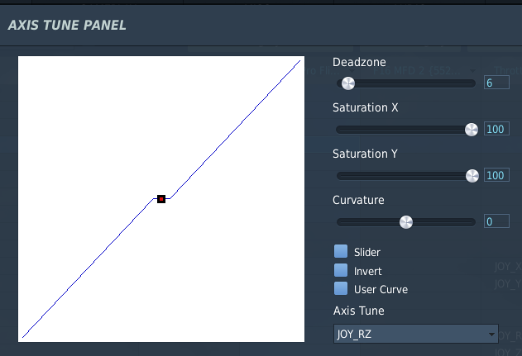Screen dimensions: 522x356
Task: Click the Deadzone label
Action: [x=359, y=62]
